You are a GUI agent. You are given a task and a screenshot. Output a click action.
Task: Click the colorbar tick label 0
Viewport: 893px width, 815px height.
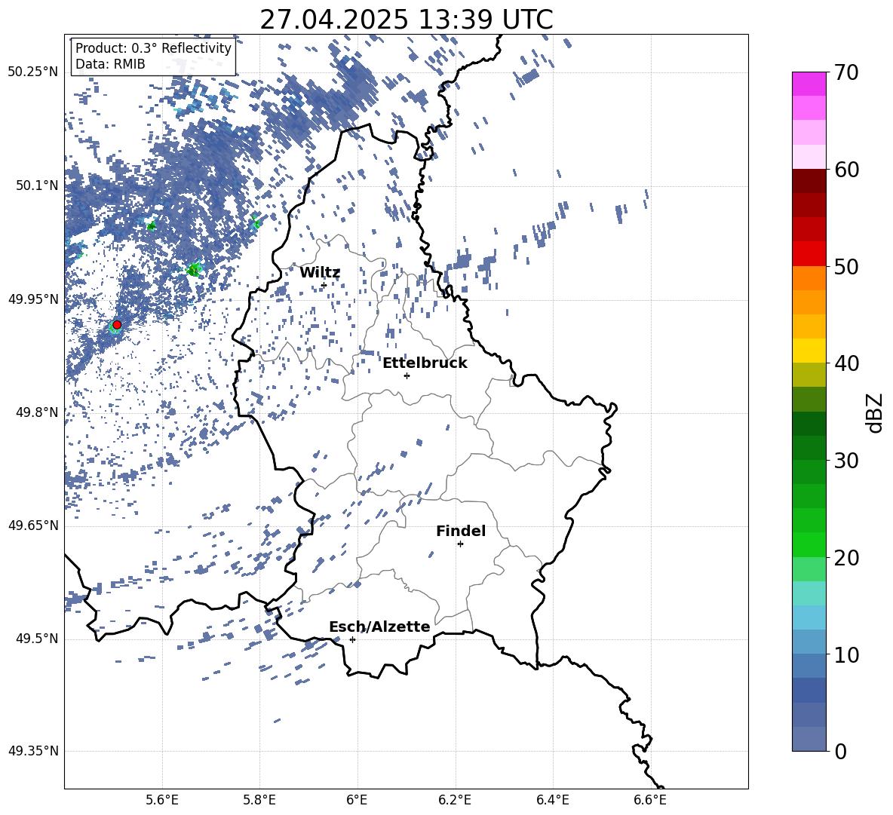pos(840,751)
